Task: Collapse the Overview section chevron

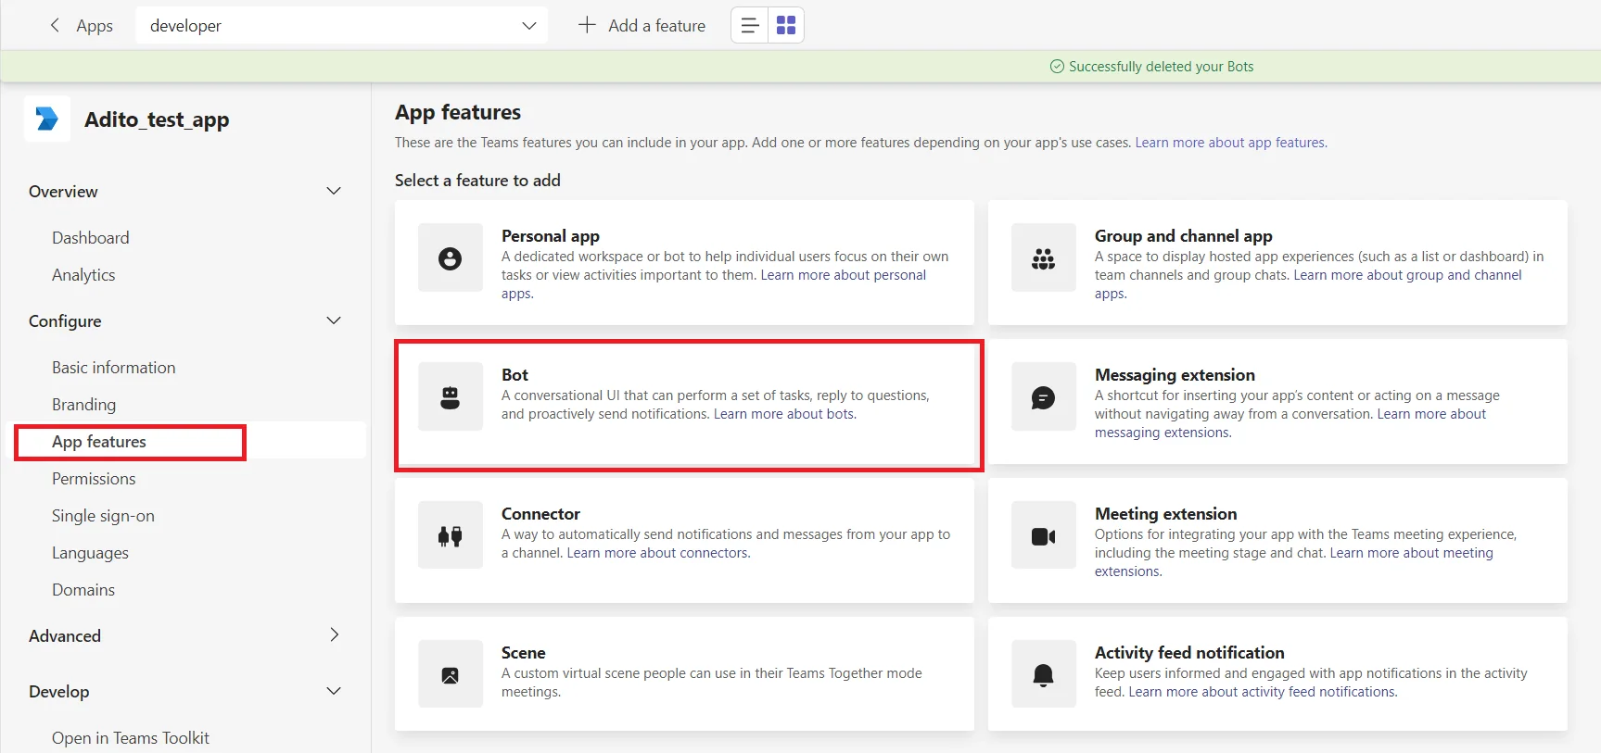Action: [334, 191]
